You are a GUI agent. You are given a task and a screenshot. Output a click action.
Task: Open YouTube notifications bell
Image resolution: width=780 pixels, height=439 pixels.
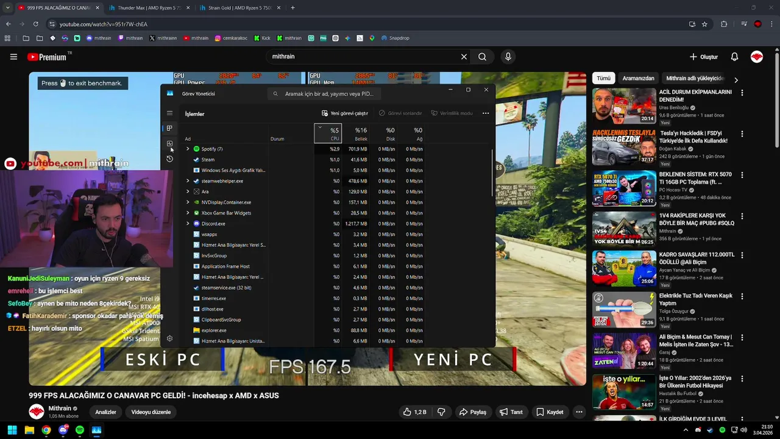click(734, 57)
